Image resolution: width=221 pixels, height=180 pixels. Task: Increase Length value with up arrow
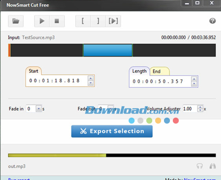194,79
